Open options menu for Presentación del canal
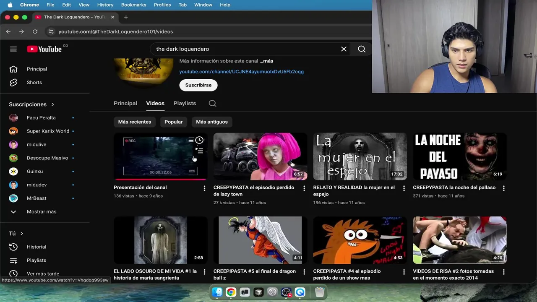 coord(204,188)
